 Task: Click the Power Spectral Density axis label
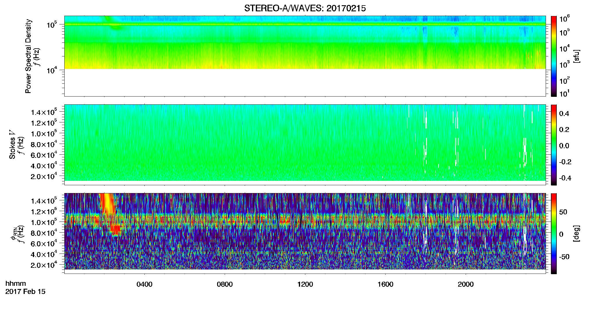(x=28, y=56)
